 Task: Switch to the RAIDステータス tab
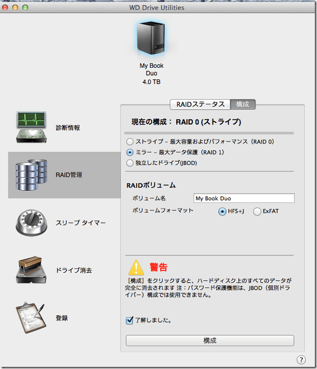[x=199, y=105]
